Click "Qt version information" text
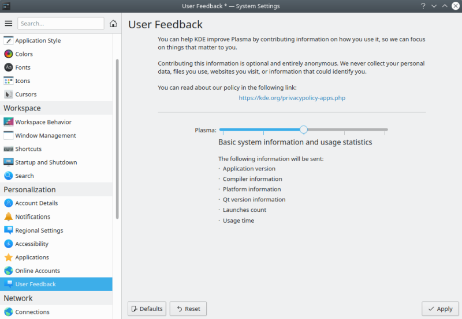 tap(254, 200)
